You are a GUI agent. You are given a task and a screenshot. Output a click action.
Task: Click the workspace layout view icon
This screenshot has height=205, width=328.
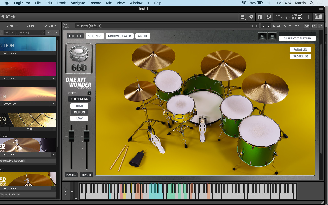click(260, 16)
